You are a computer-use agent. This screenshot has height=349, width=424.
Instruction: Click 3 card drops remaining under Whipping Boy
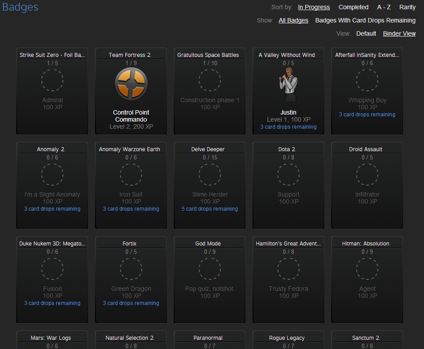pyautogui.click(x=367, y=115)
